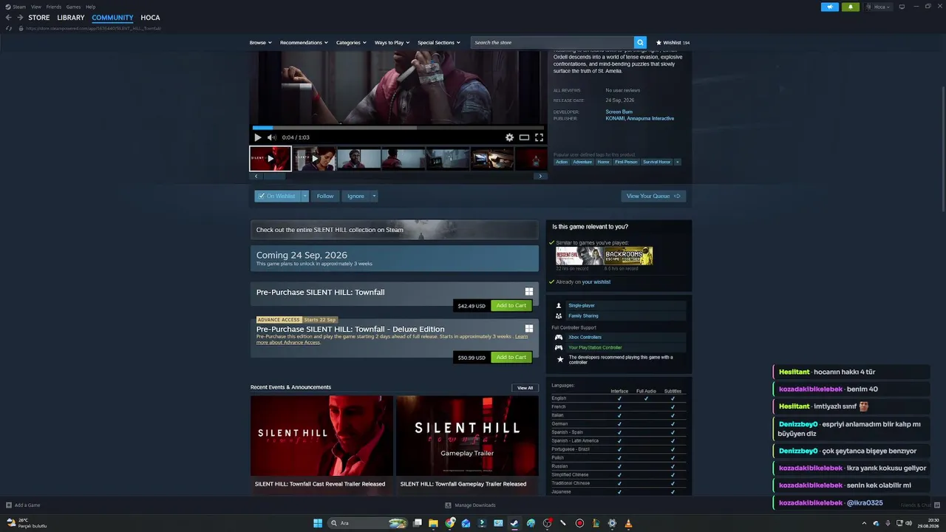This screenshot has height=532, width=946.
Task: Click the Survival Horror tag
Action: point(656,162)
